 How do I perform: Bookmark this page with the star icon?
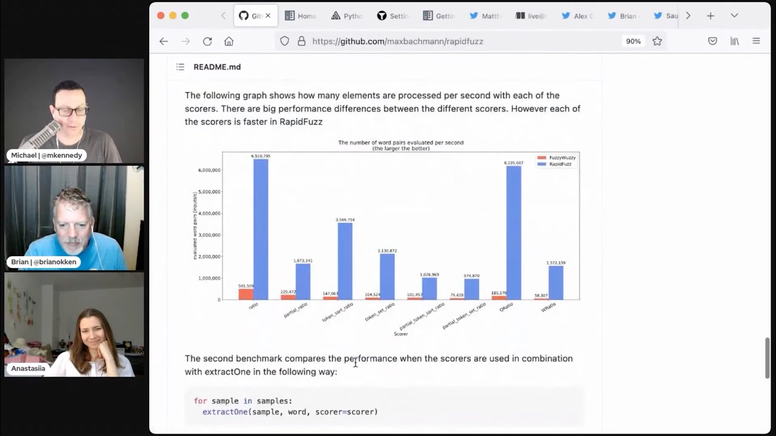(x=657, y=41)
